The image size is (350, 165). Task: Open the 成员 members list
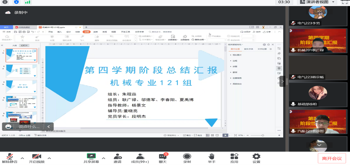[140, 156]
